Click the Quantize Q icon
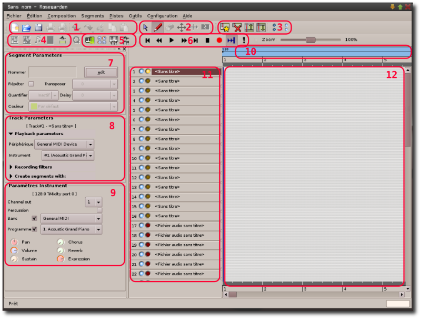Screen dimensions: 421x319 [x=76, y=41]
